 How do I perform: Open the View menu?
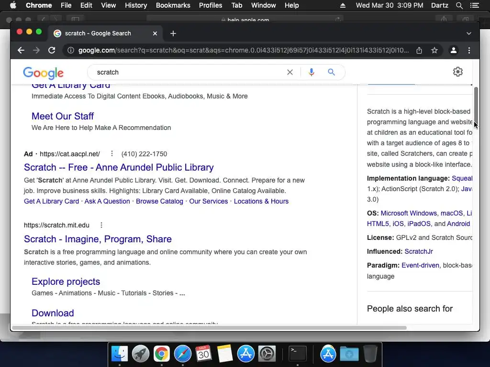109,5
